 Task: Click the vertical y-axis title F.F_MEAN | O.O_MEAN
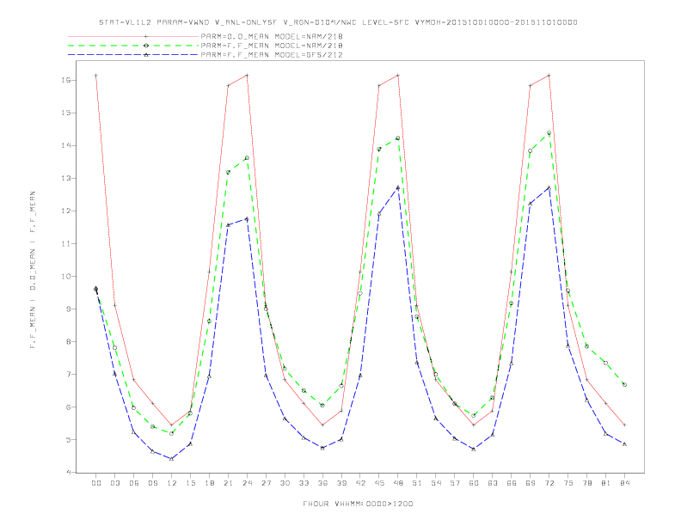(33, 270)
